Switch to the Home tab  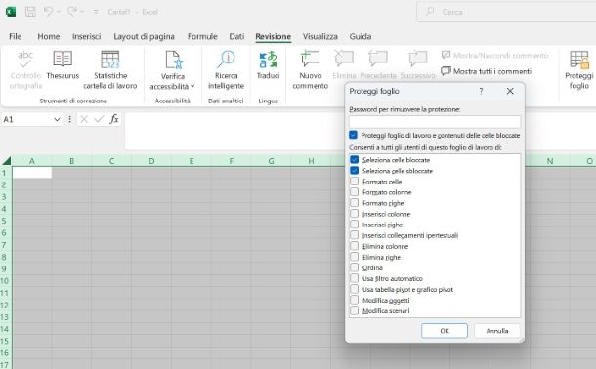(48, 36)
